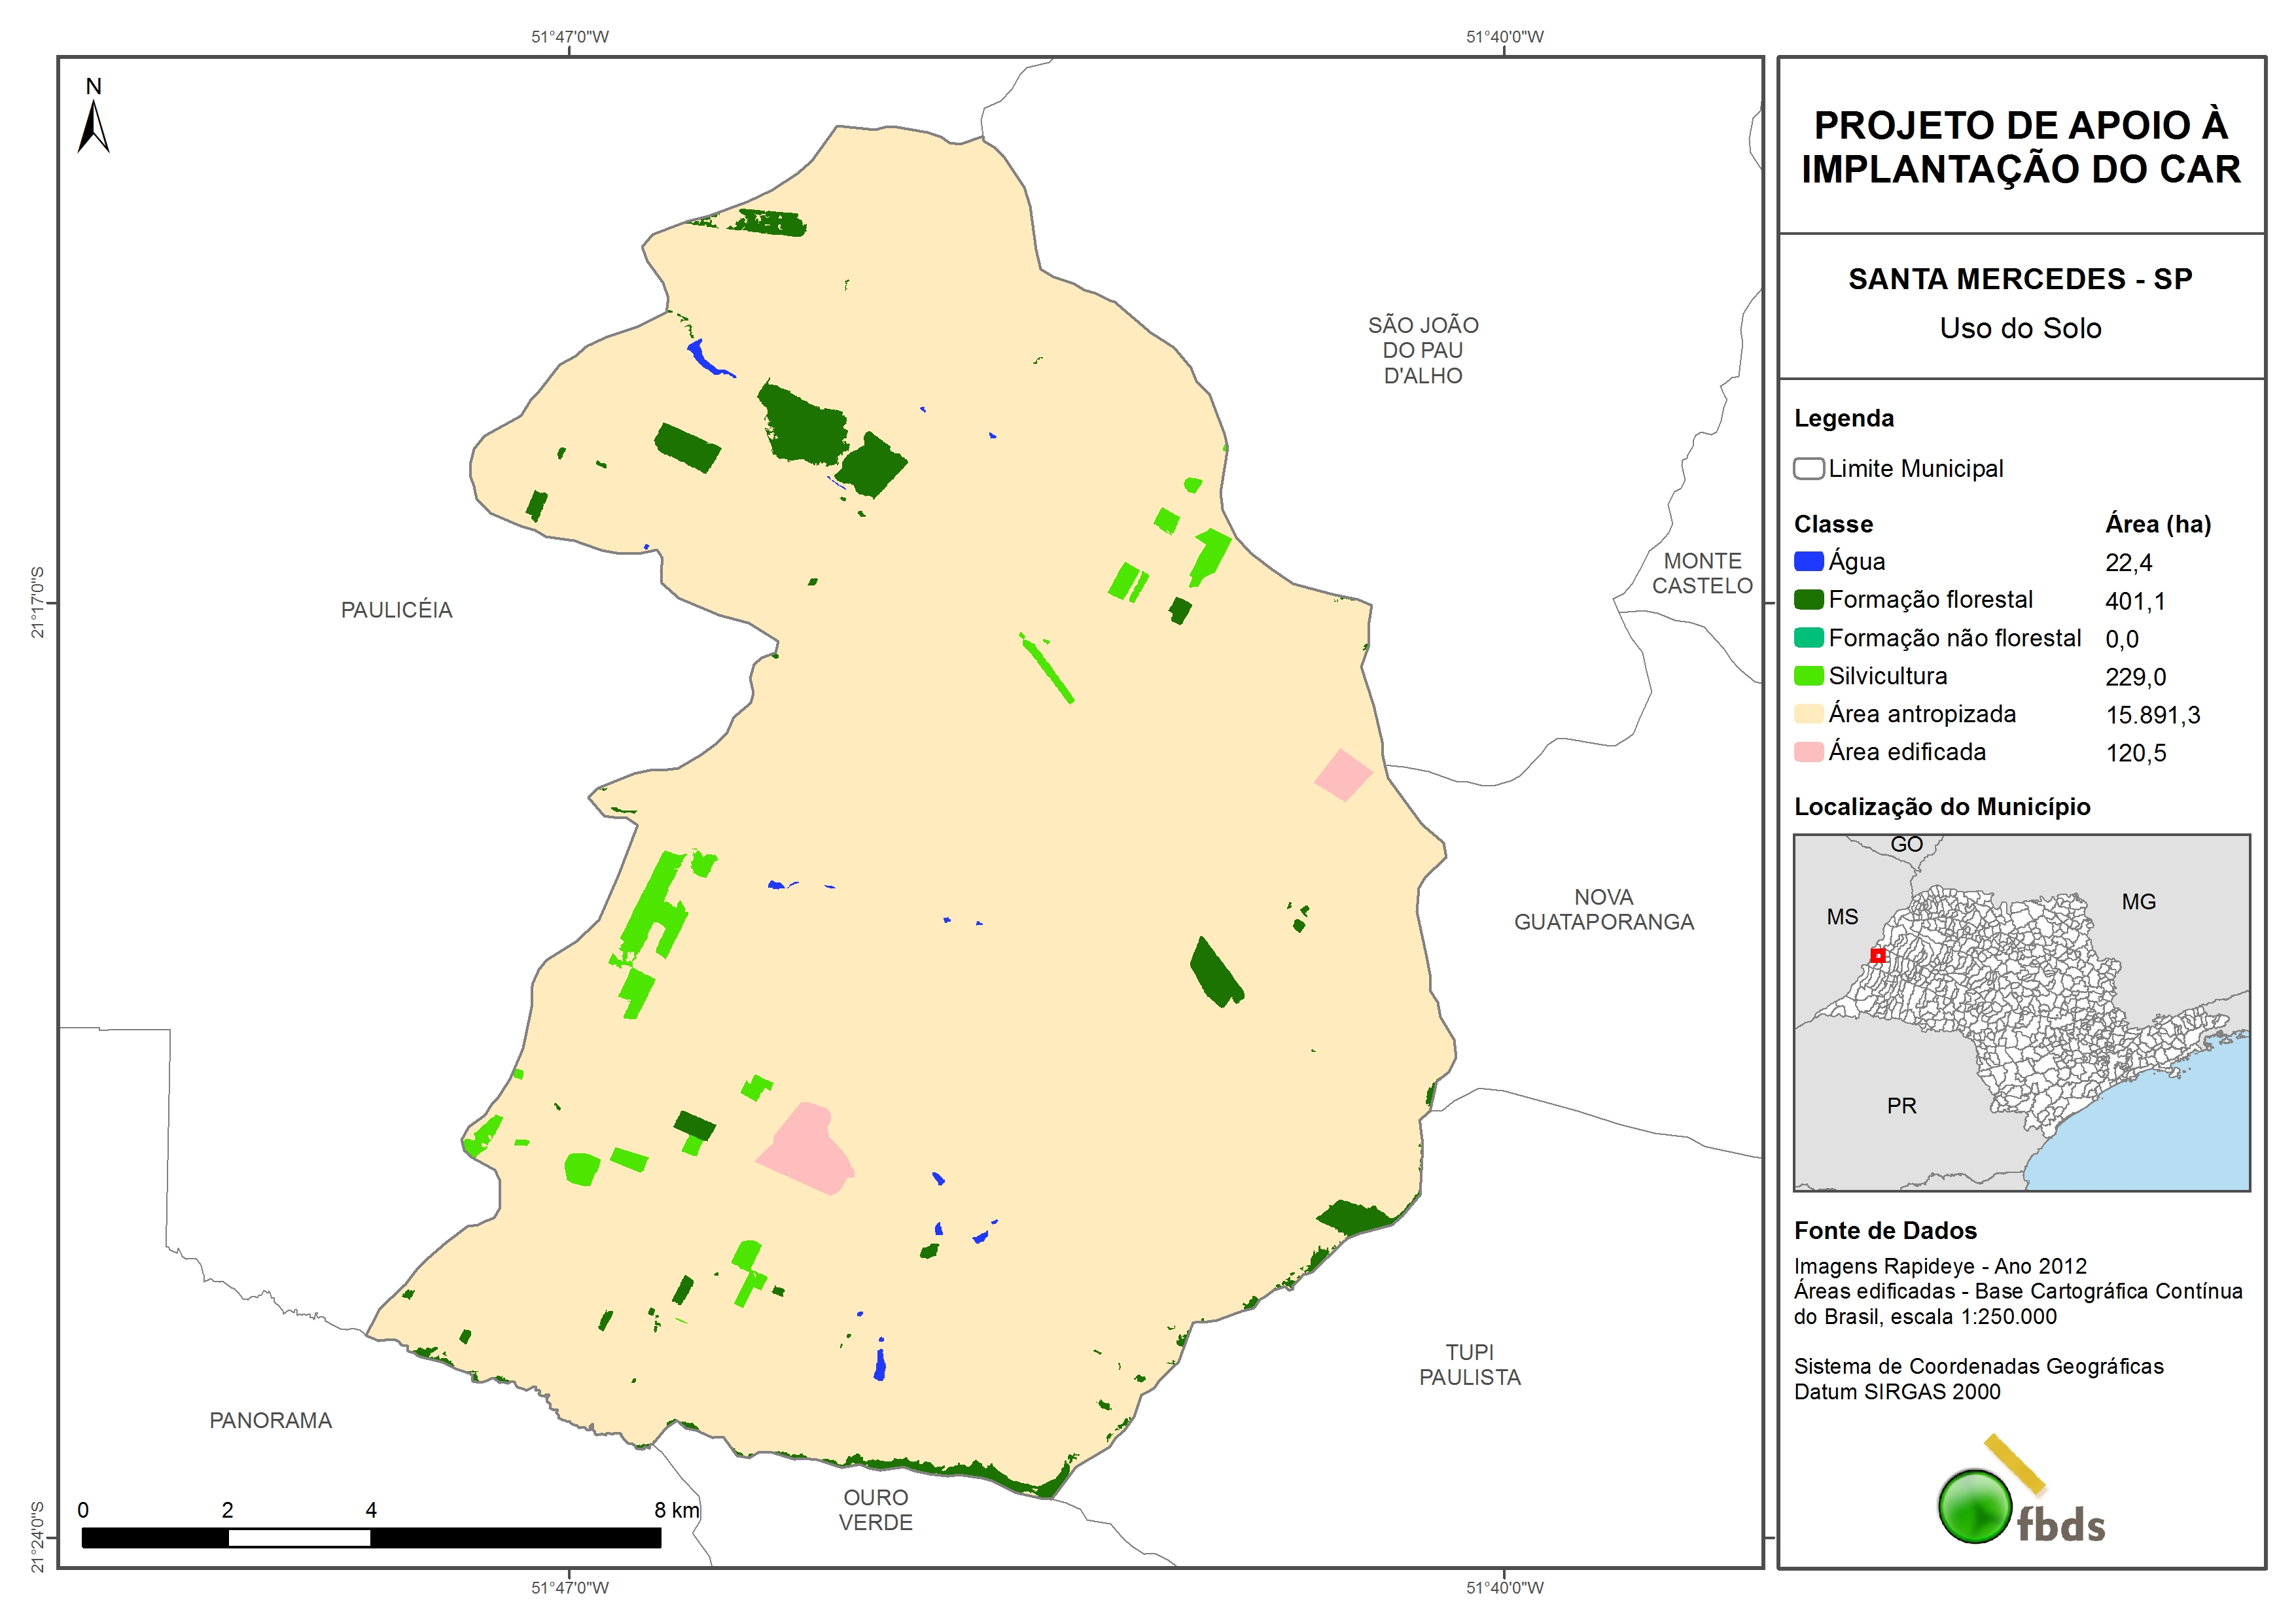
Task: Click the Área edificada pink legend swatch
Action: [1808, 752]
